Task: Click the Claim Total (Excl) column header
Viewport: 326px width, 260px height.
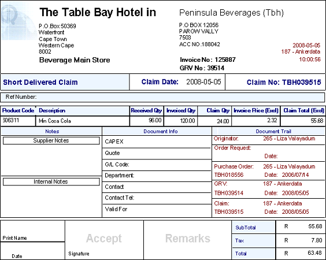Action: [x=303, y=110]
